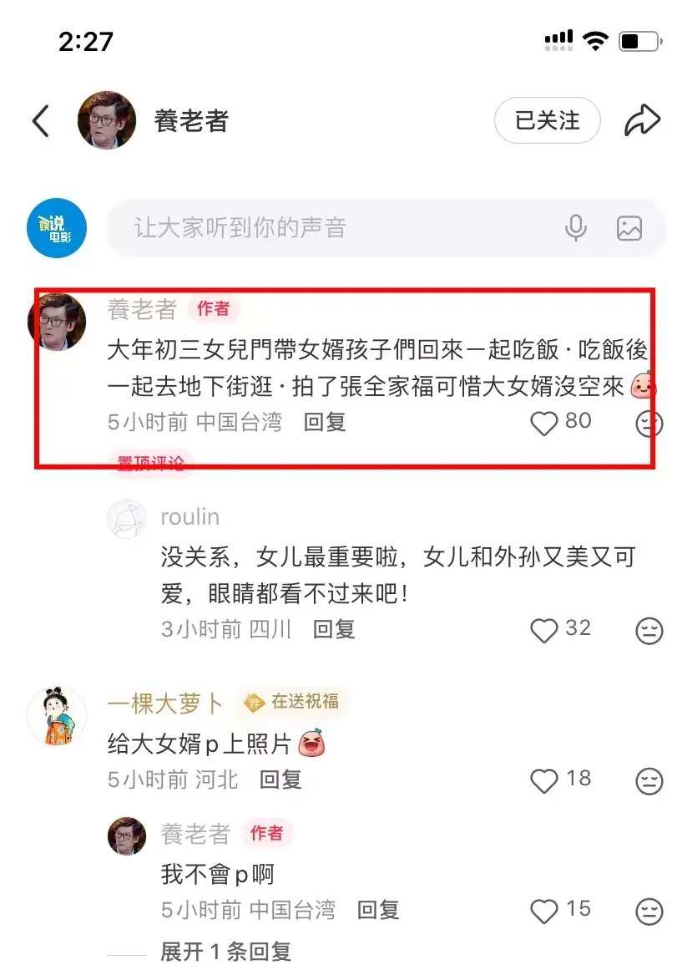The width and height of the screenshot is (677, 970).
Task: Reply to roulin's comment via 回复
Action: 334,630
